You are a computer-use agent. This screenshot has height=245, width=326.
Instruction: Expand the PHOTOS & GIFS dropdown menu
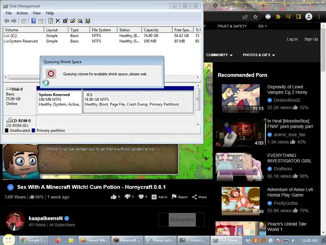click(259, 55)
